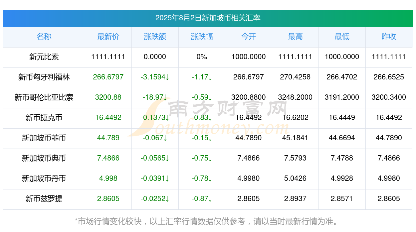Viewport: 416px width, 232px height.
Task: Select the 名称 column header
Action: point(44,37)
